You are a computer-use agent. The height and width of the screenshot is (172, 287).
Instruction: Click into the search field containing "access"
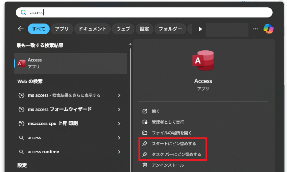(144, 12)
